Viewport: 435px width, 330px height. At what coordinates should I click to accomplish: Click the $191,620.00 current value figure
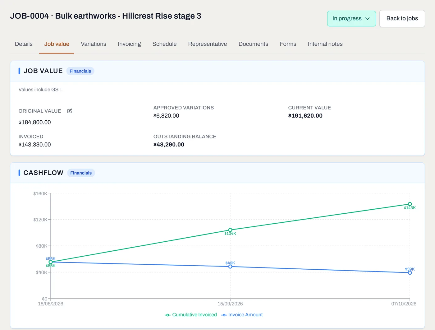(305, 116)
